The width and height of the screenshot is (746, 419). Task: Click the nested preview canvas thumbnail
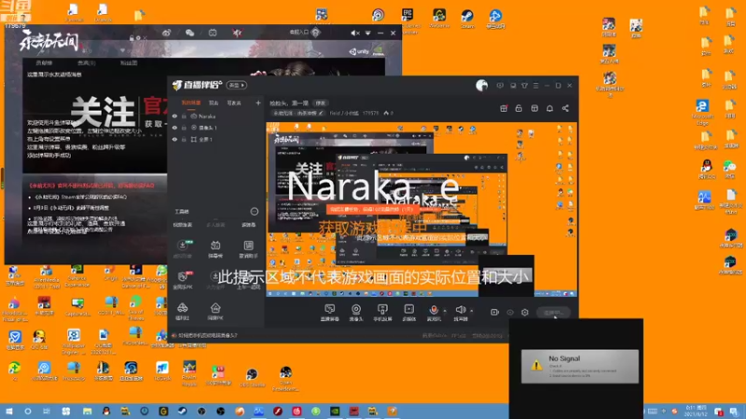click(x=421, y=209)
